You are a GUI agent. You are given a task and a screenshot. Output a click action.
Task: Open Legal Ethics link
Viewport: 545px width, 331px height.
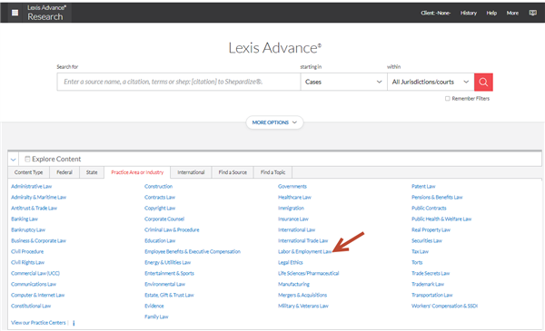[291, 262]
